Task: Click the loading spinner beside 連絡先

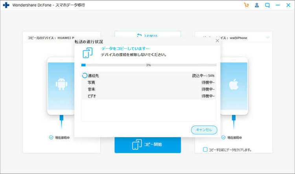Action: (84, 75)
